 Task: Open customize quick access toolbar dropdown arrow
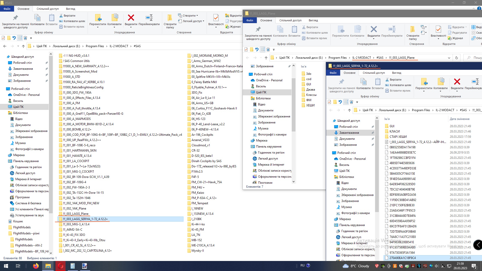click(31, 38)
